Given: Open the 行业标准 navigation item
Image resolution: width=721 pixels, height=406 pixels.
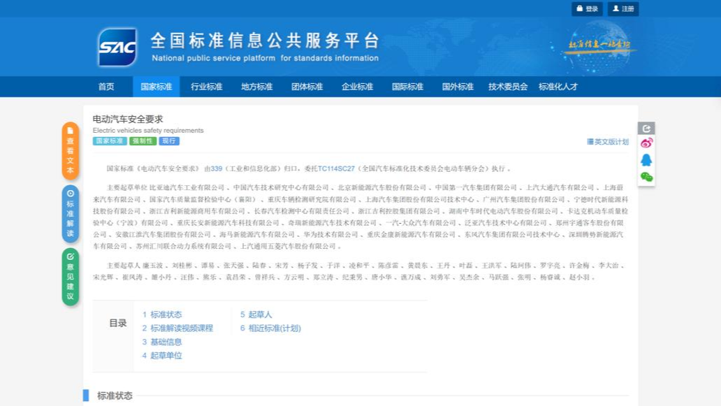Looking at the screenshot, I should pyautogui.click(x=206, y=87).
